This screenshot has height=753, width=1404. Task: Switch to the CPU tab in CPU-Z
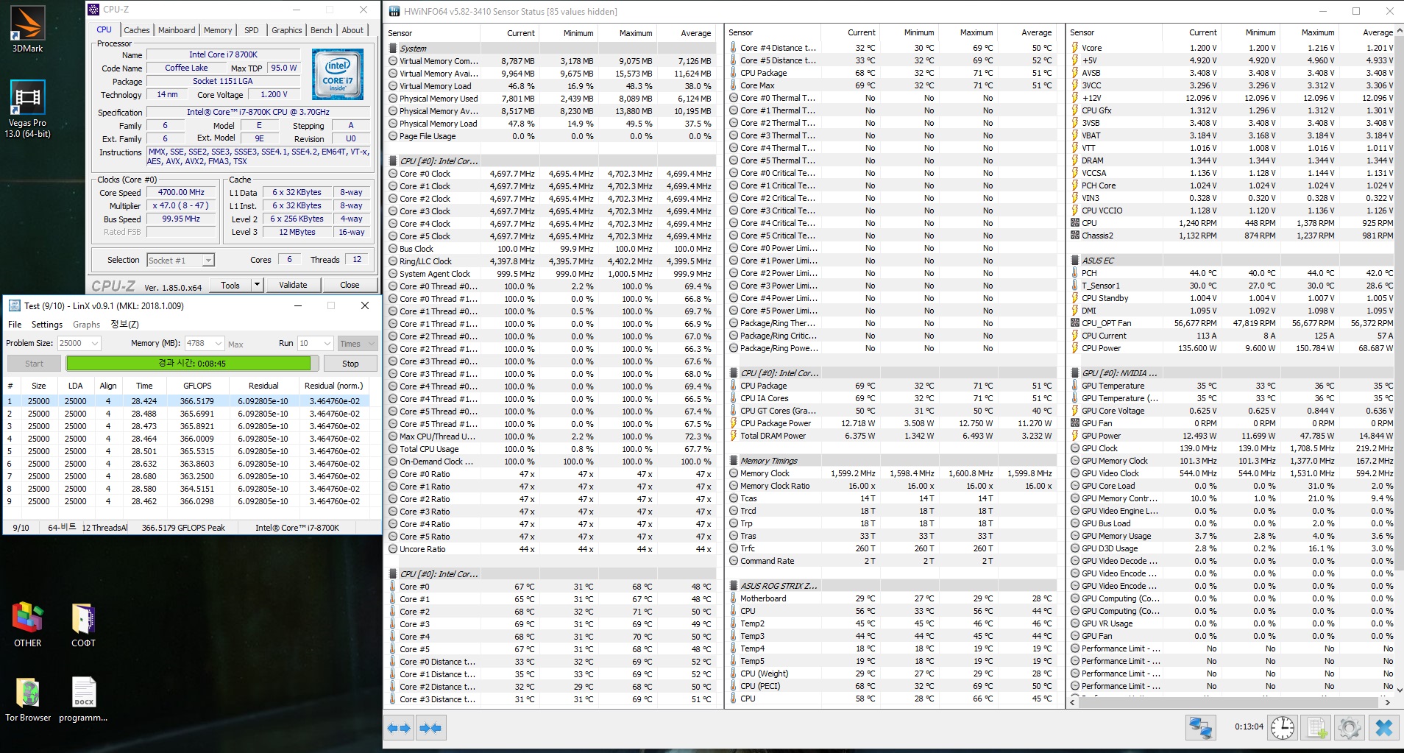coord(104,29)
